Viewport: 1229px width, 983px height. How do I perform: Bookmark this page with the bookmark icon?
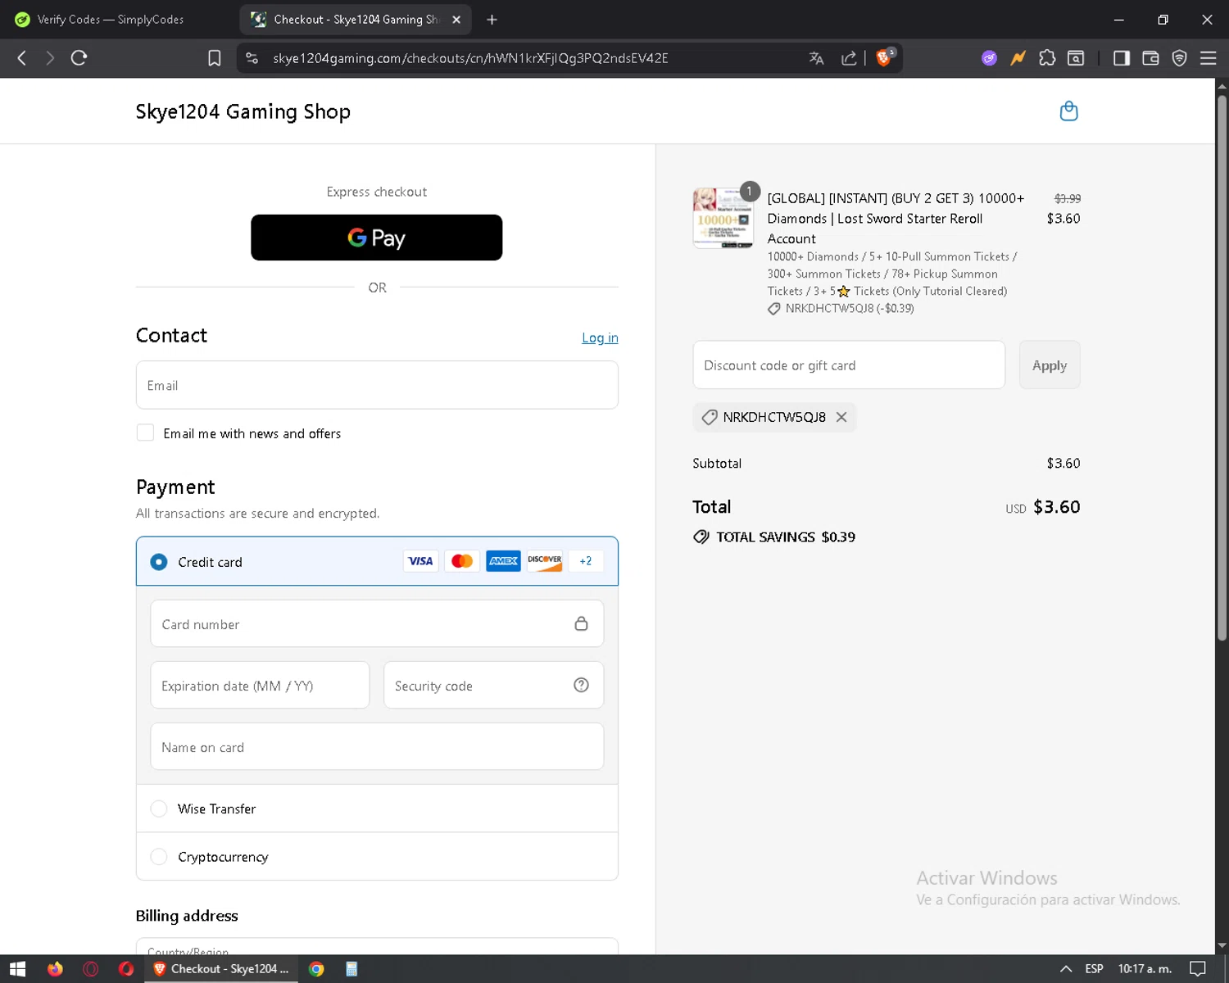[x=215, y=58]
